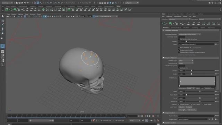Switch to the Preview/Output tab
The width and height of the screenshot is (222, 125).
click(176, 28)
